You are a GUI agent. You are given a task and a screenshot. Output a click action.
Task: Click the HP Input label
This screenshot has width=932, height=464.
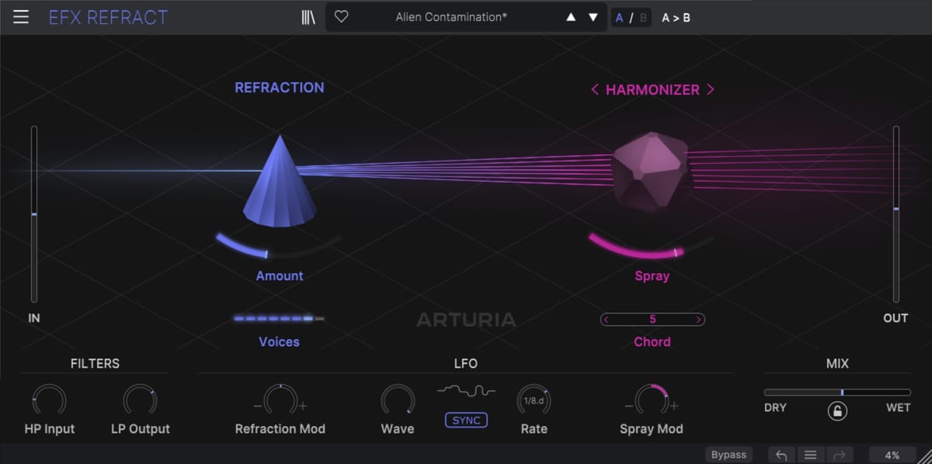click(49, 428)
